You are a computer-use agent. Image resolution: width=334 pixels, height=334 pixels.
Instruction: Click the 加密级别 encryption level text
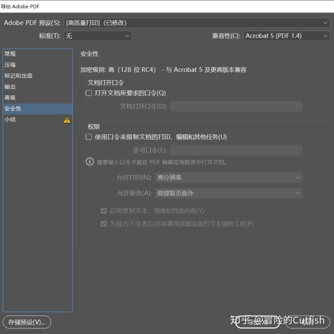[x=163, y=69]
